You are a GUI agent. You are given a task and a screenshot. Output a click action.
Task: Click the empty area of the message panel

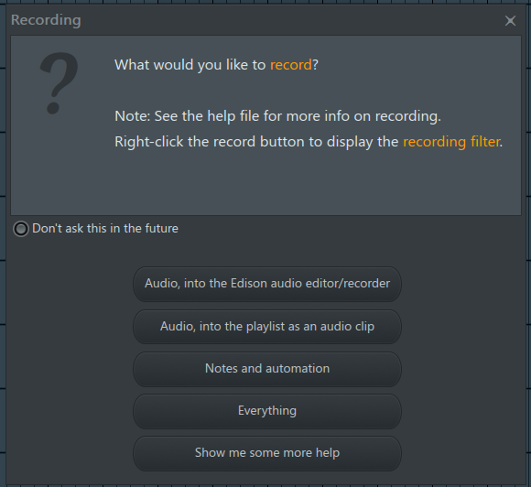point(265,183)
